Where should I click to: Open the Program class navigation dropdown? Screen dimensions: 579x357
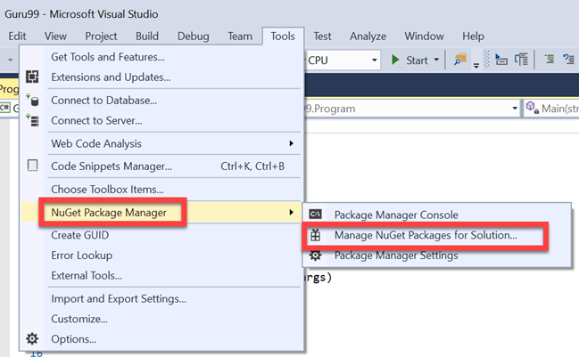[x=515, y=109]
